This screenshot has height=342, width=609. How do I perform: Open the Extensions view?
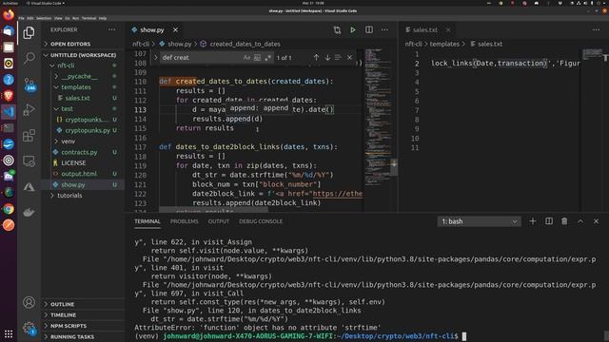tap(29, 136)
